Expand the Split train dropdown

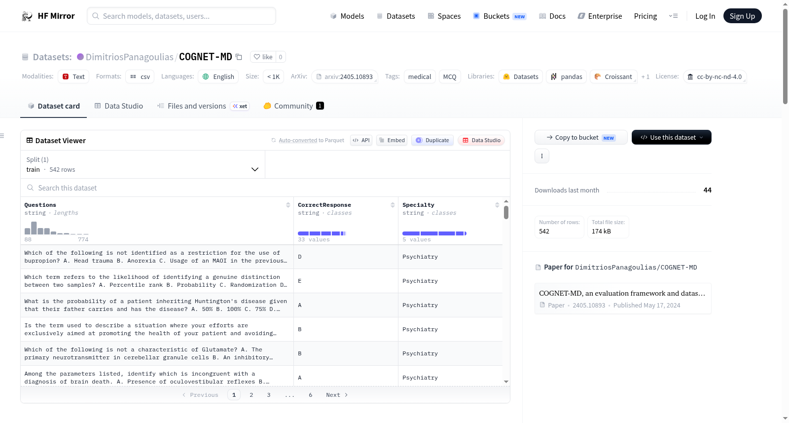(143, 164)
